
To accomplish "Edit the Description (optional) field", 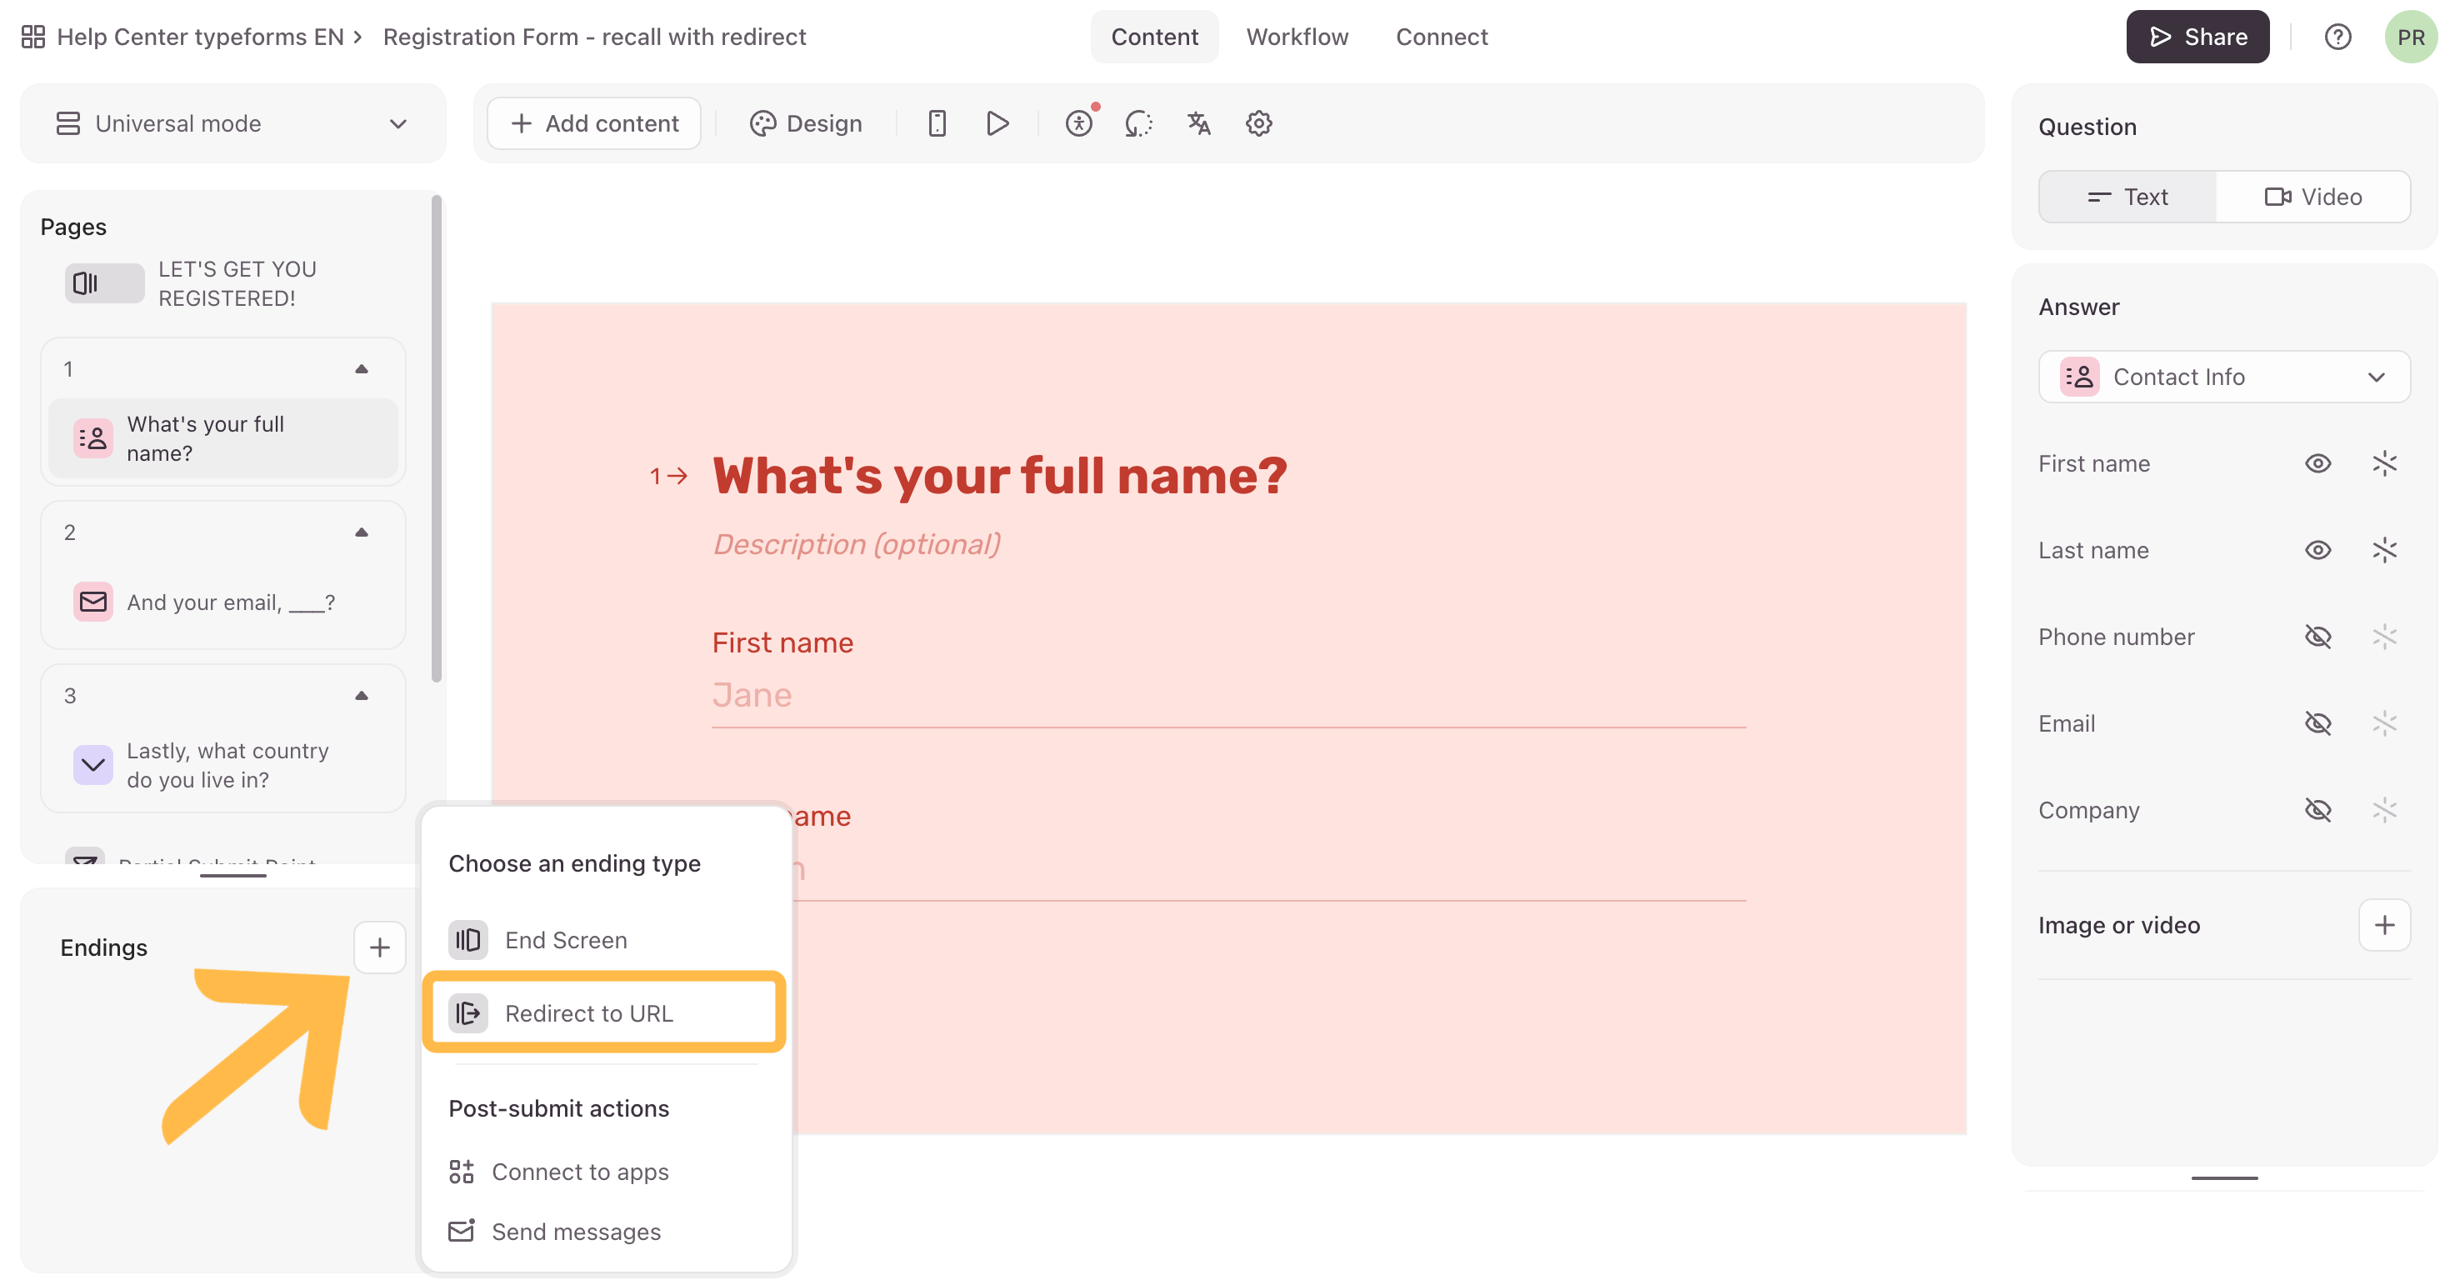I will tap(857, 544).
